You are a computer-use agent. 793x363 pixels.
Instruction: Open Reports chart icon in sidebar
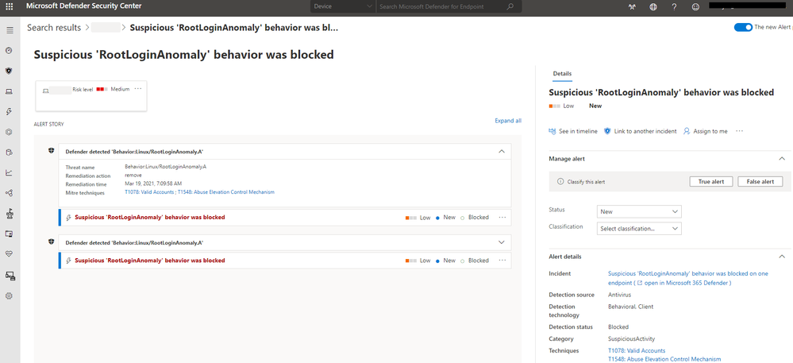point(9,172)
